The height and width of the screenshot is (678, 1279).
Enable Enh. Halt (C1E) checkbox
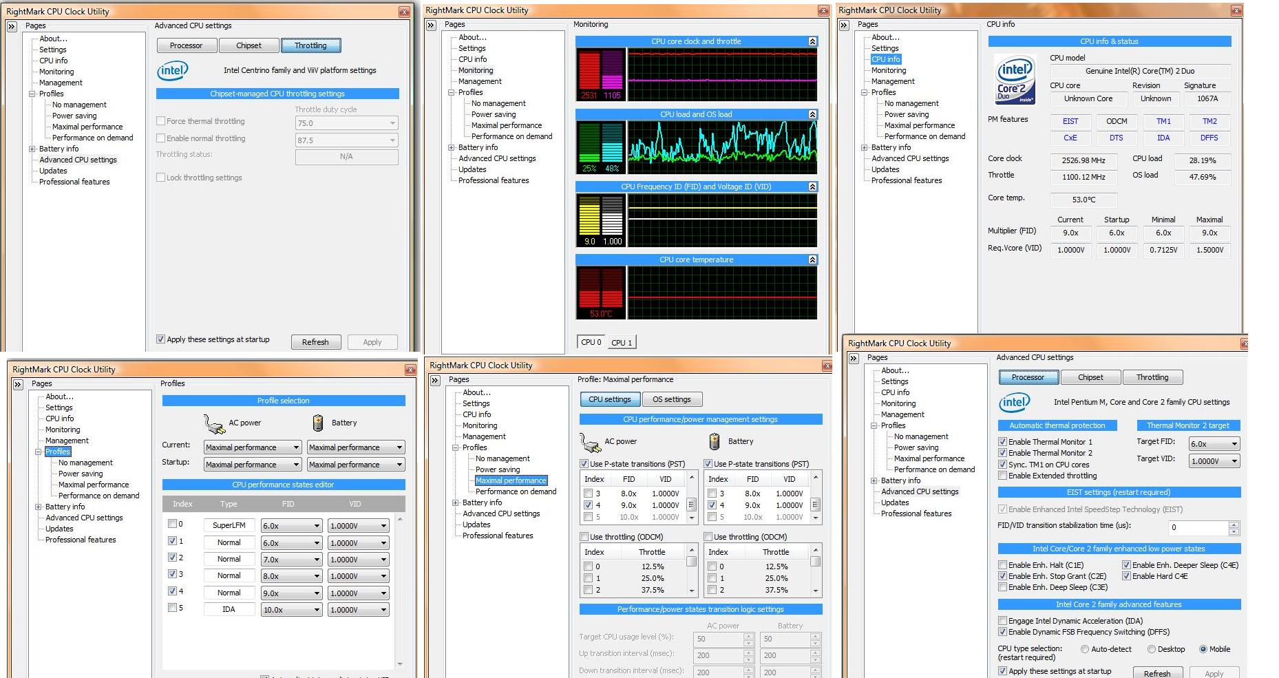point(1003,565)
